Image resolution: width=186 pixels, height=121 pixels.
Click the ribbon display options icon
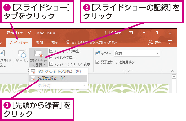coord(131,33)
